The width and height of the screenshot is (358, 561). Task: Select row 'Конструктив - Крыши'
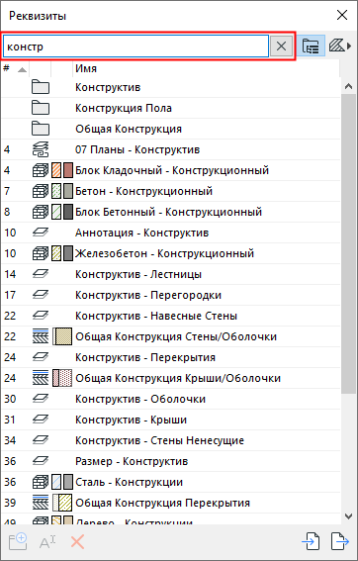click(171, 420)
